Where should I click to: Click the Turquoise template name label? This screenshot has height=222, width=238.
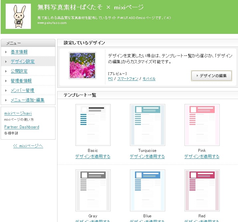tap(147, 151)
